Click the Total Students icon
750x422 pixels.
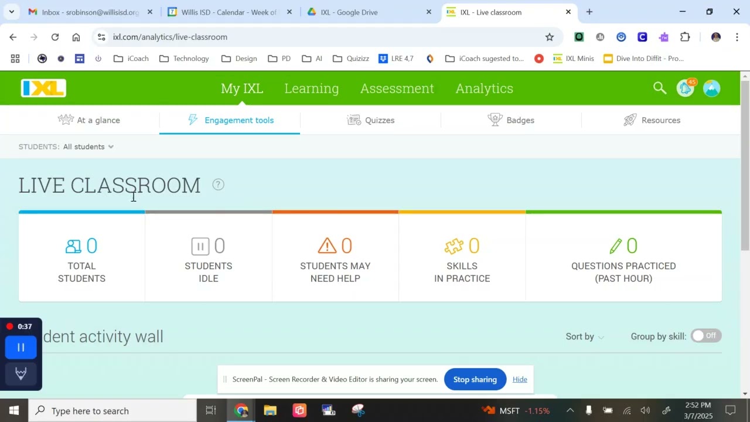(74, 246)
